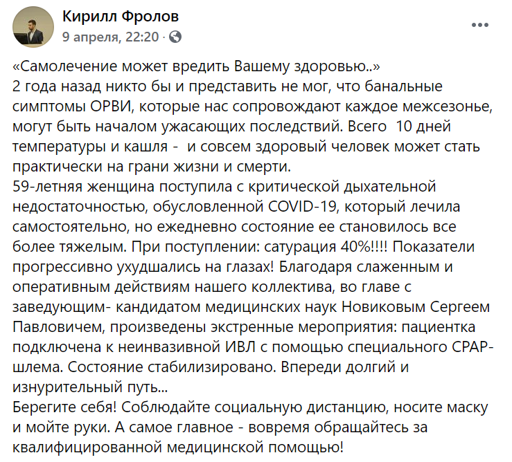512x462 pixels.
Task: Click the word Павловичем in the post
Action: 58,327
